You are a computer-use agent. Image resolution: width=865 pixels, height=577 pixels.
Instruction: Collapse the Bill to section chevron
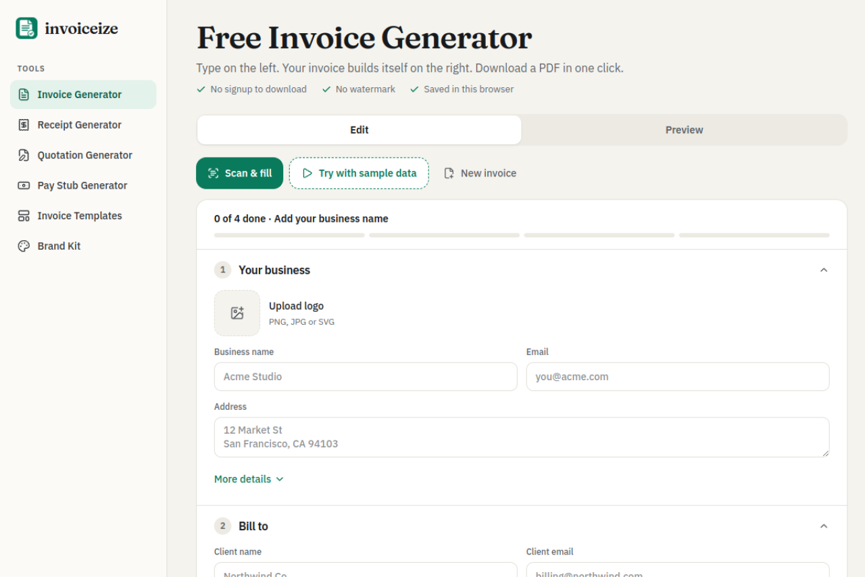(x=824, y=526)
